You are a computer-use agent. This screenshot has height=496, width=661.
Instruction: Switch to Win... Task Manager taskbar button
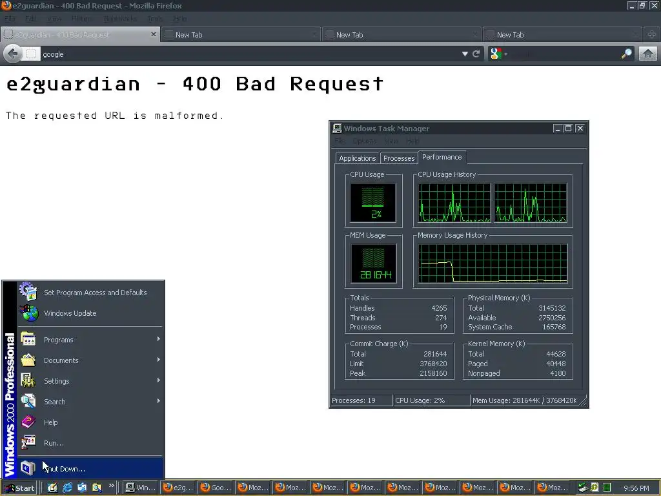tap(141, 488)
